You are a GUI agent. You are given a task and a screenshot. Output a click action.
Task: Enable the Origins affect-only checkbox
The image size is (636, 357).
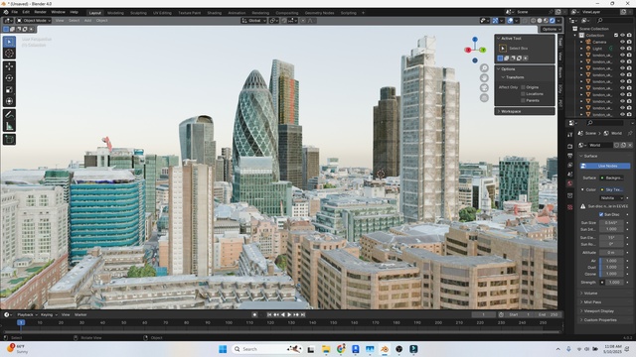point(524,87)
